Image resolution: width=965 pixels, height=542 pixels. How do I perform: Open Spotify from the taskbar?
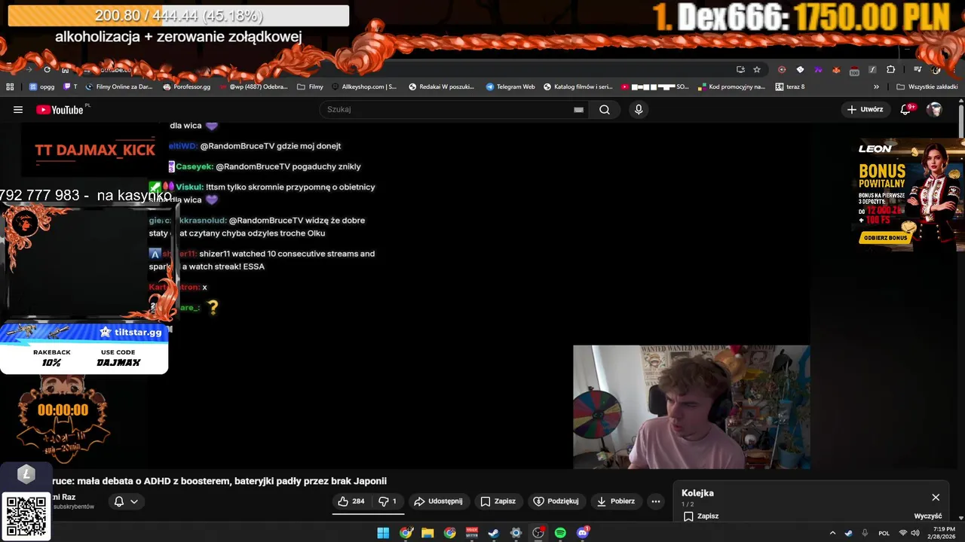coord(560,533)
